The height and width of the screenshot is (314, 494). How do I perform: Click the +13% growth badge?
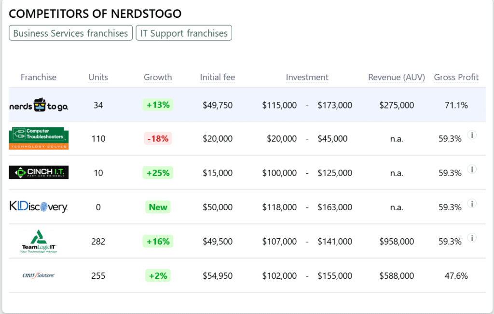(158, 105)
